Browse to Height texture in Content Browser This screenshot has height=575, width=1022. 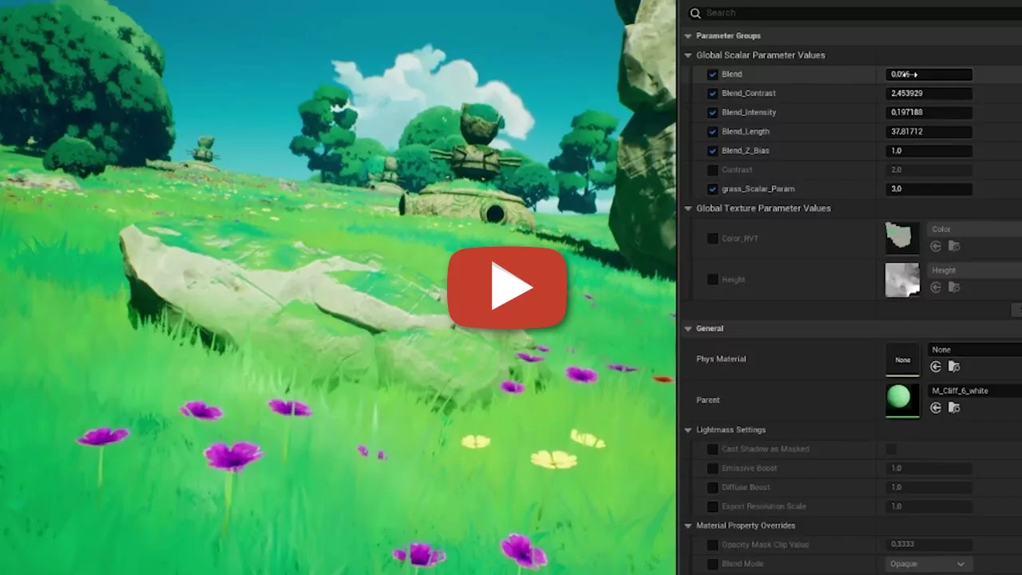click(x=954, y=287)
